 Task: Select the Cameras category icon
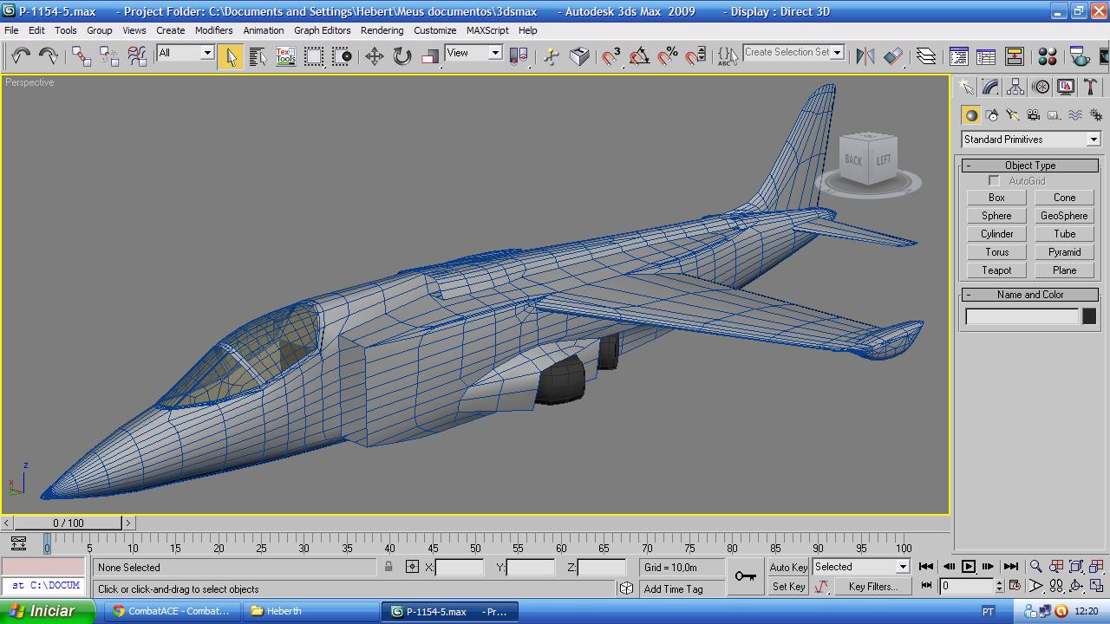1034,115
